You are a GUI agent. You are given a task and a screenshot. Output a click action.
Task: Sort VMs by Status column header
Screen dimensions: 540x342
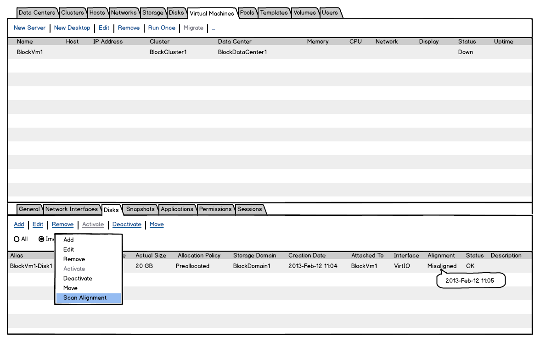coord(467,42)
